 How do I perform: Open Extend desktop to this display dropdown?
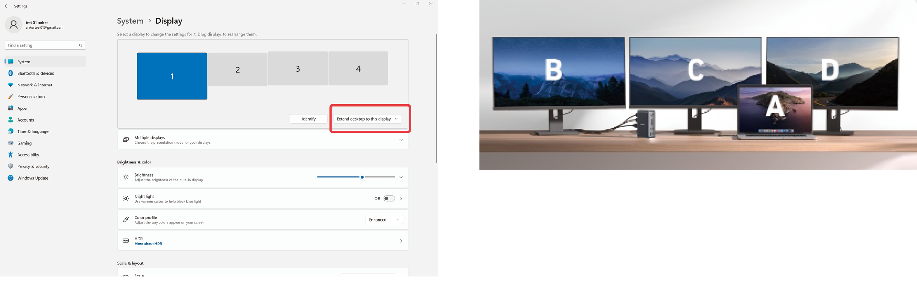[x=367, y=119]
